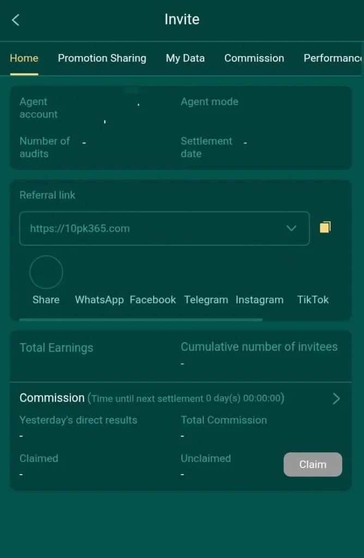This screenshot has width=364, height=558.
Task: Share the referral link on Facebook
Action: click(153, 300)
